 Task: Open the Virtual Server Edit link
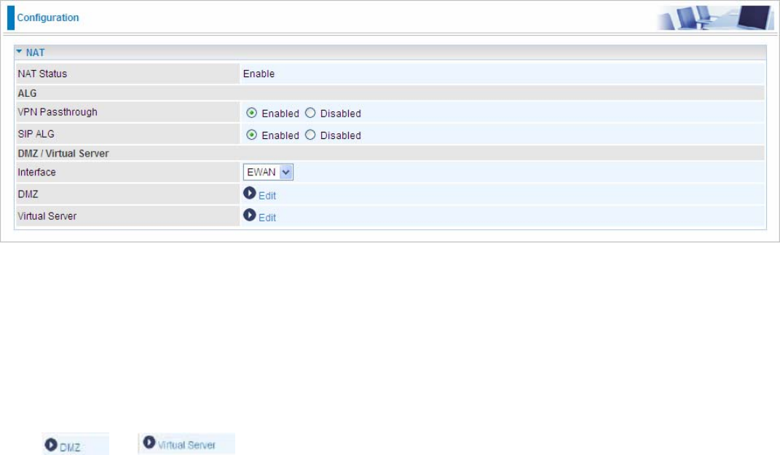coord(267,218)
